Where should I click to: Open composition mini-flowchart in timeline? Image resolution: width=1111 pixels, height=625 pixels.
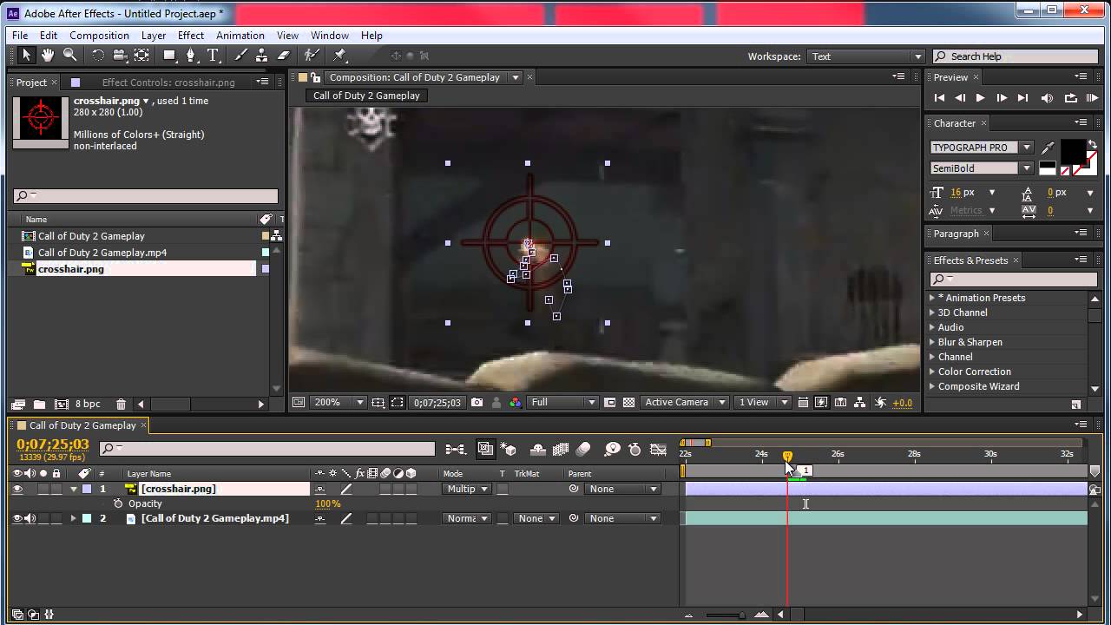pyautogui.click(x=455, y=449)
